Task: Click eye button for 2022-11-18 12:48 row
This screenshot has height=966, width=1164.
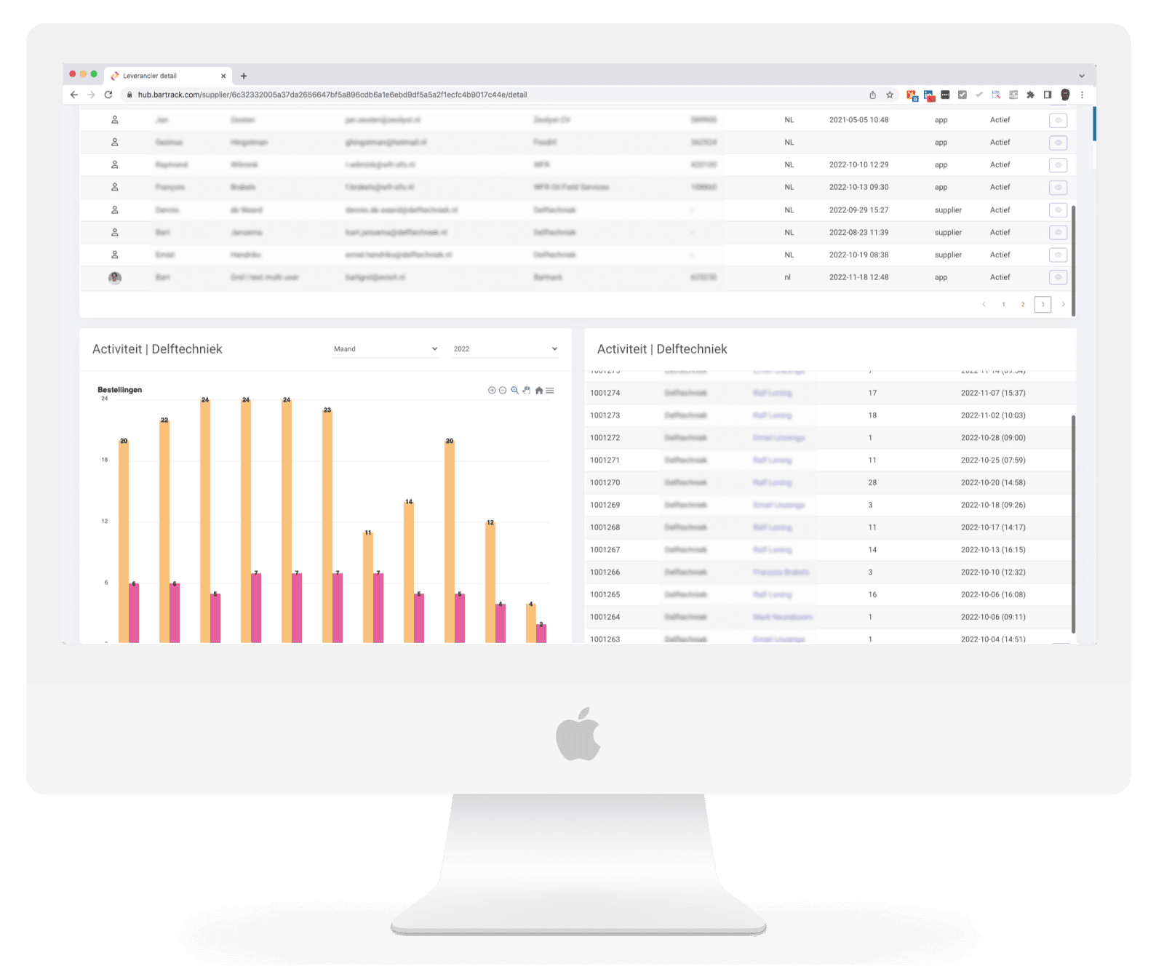Action: click(x=1059, y=277)
